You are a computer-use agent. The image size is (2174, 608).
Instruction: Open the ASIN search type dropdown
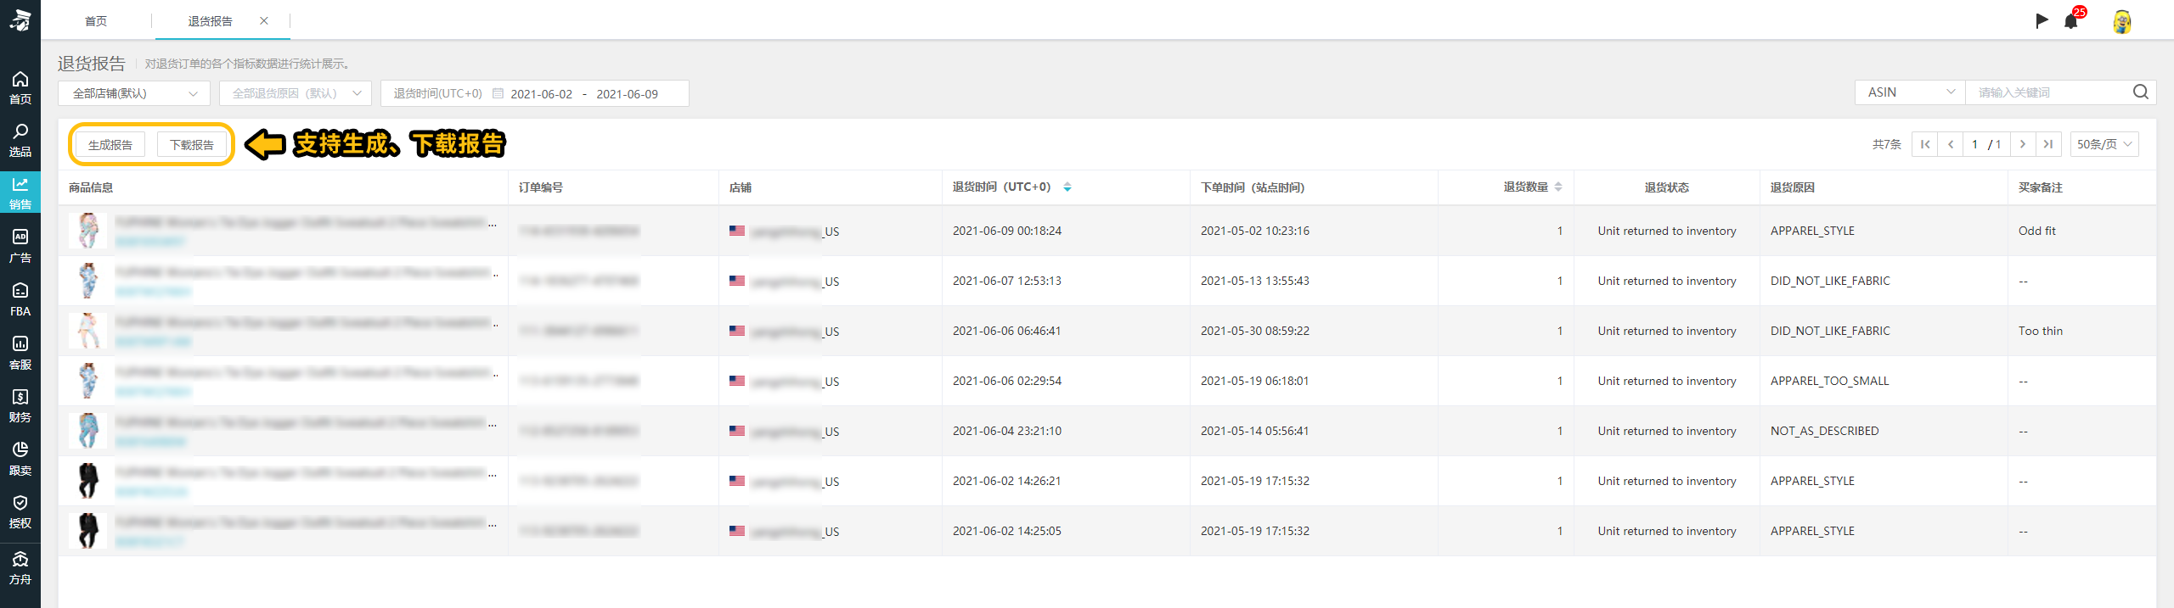pos(1911,92)
